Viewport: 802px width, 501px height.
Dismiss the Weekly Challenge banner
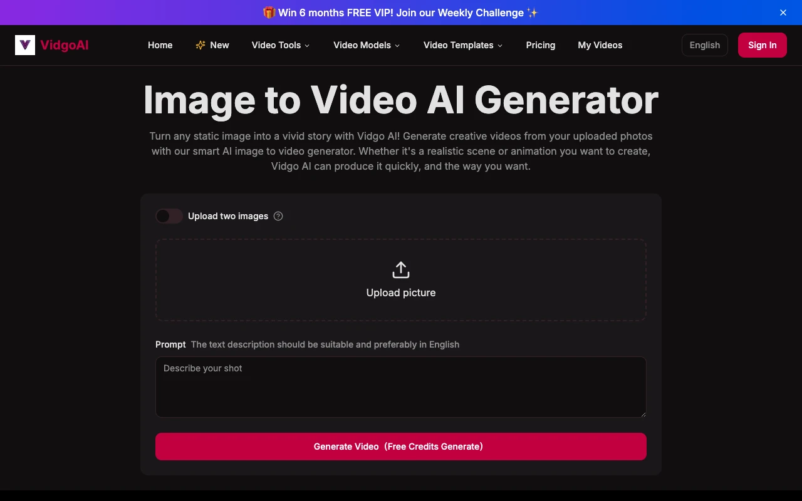coord(783,13)
